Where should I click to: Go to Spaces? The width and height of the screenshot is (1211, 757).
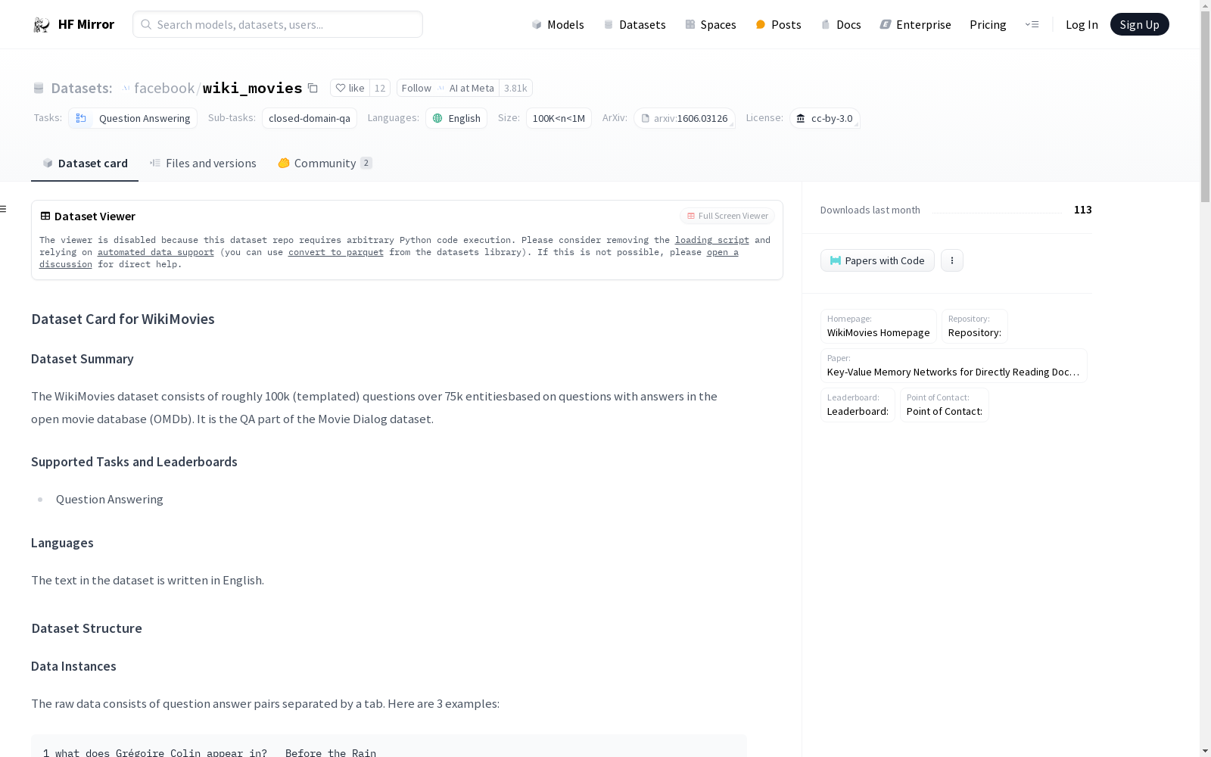(711, 24)
